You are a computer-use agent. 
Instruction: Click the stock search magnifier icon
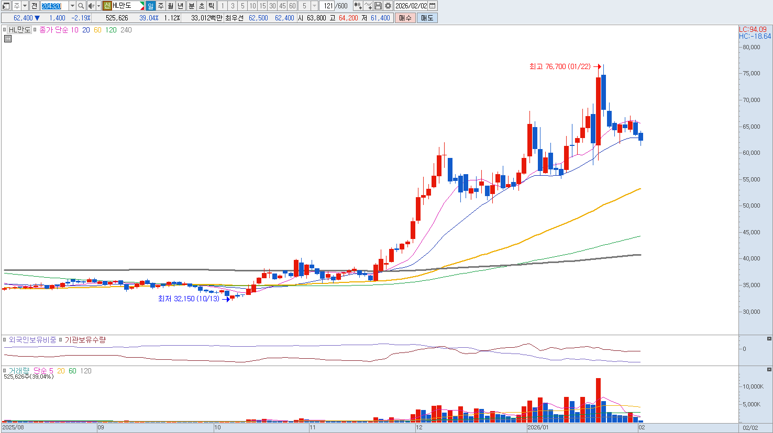[81, 6]
